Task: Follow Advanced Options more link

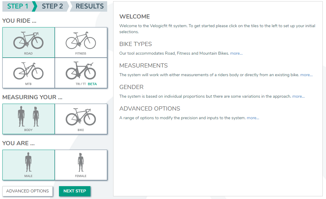Action: pos(253,118)
